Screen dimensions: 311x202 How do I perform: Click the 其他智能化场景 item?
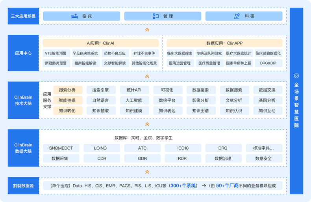pos(145,63)
